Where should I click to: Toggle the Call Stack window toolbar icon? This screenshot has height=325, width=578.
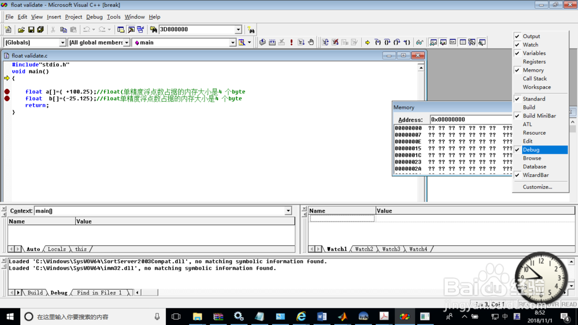[x=472, y=42]
